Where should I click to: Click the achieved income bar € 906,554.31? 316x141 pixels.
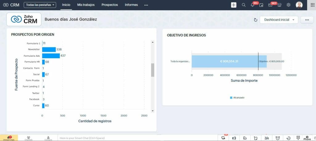229,61
